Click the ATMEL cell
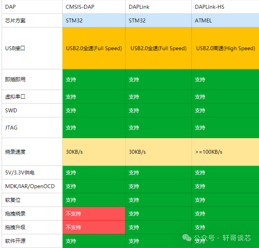The image size is (259, 248). 225,20
